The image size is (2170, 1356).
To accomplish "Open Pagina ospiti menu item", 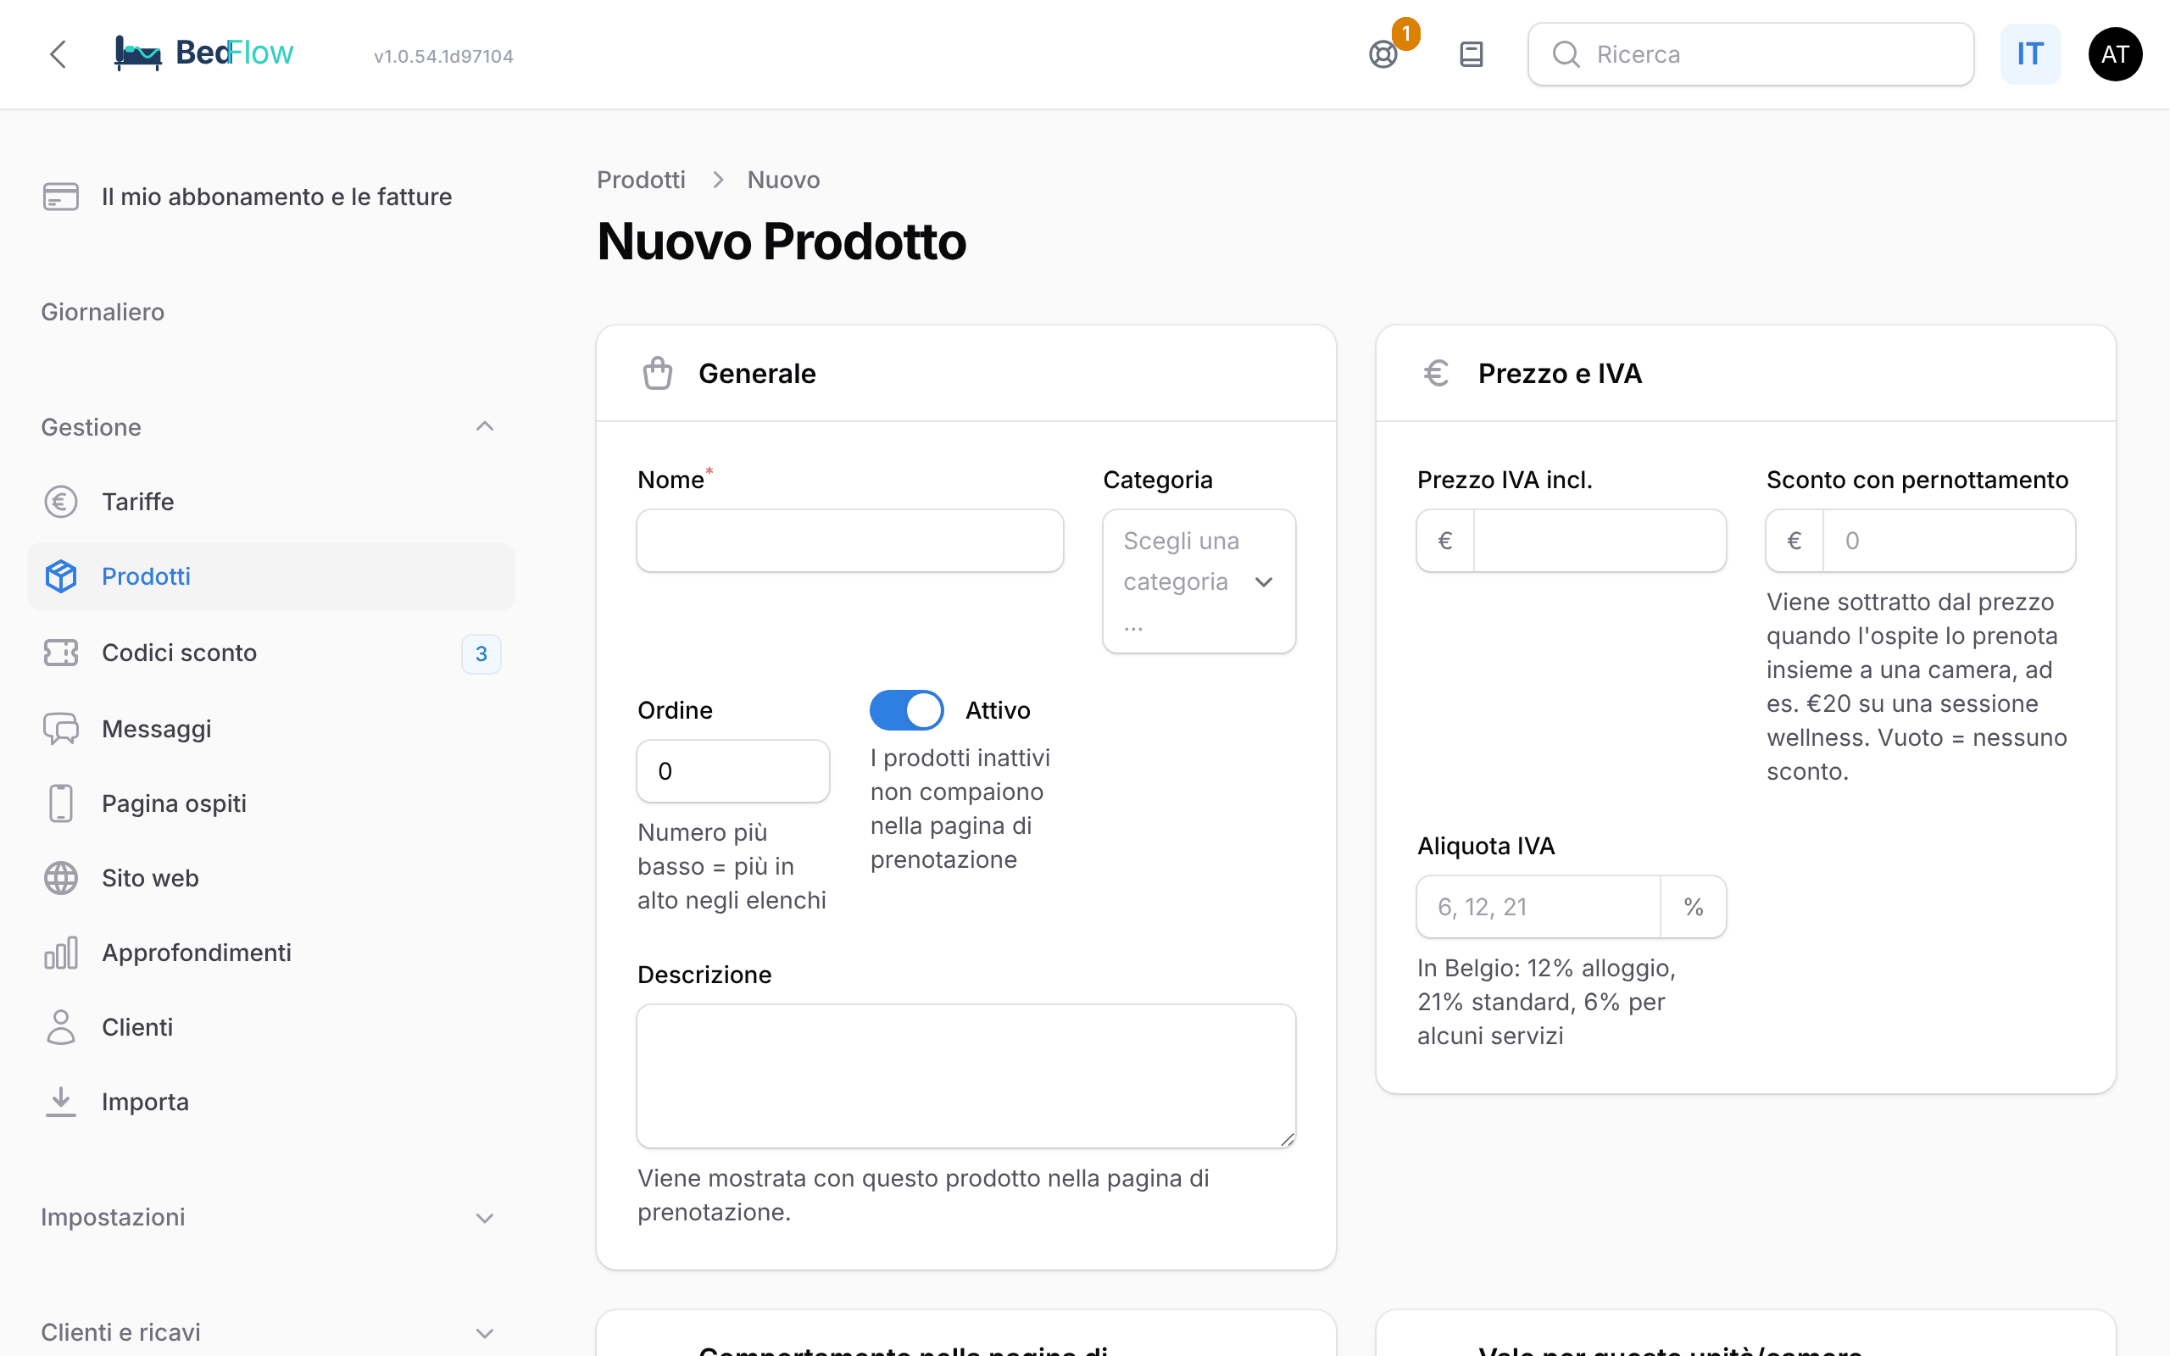I will 270,803.
